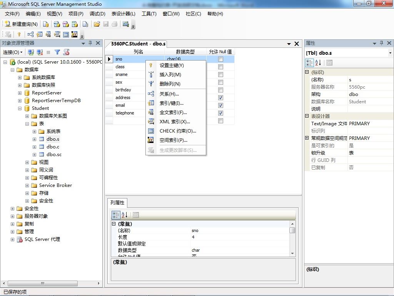The height and width of the screenshot is (296, 394).
Task: Click the red script icon after the filter funnel
Action: tap(66, 52)
